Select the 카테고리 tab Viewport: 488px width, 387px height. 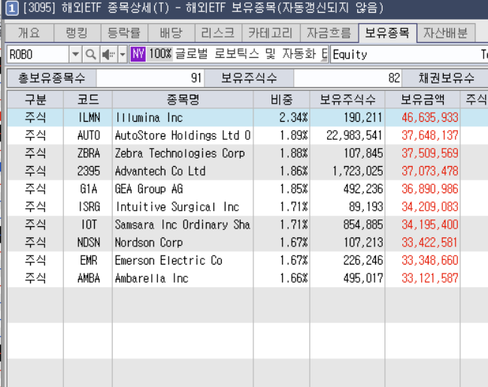click(x=271, y=32)
